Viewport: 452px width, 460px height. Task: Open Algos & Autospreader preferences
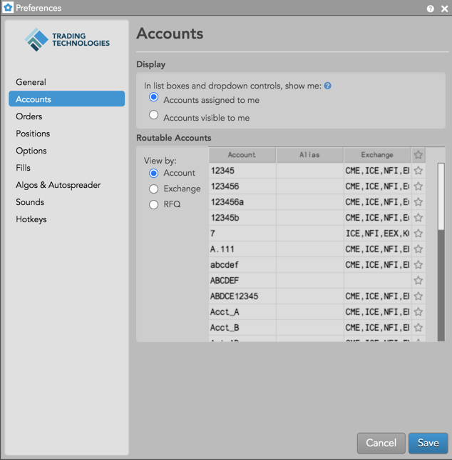67,185
